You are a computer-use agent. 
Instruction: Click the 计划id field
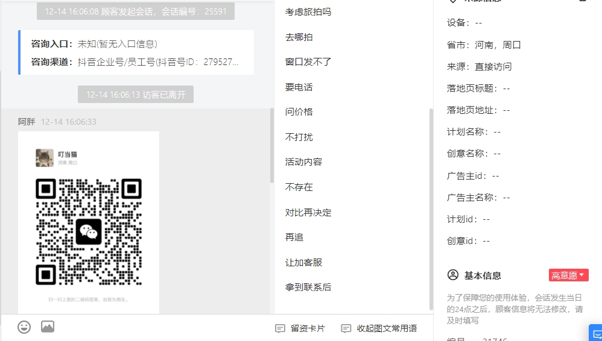tap(469, 219)
